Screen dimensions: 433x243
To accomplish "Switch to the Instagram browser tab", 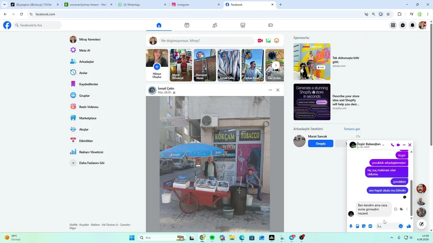I will 196,5.
